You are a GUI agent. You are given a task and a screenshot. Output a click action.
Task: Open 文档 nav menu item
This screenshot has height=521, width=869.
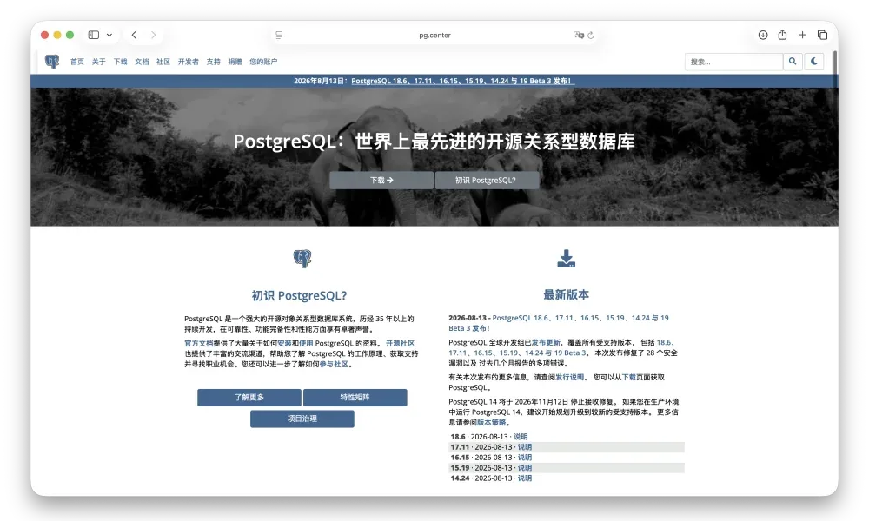pos(142,62)
